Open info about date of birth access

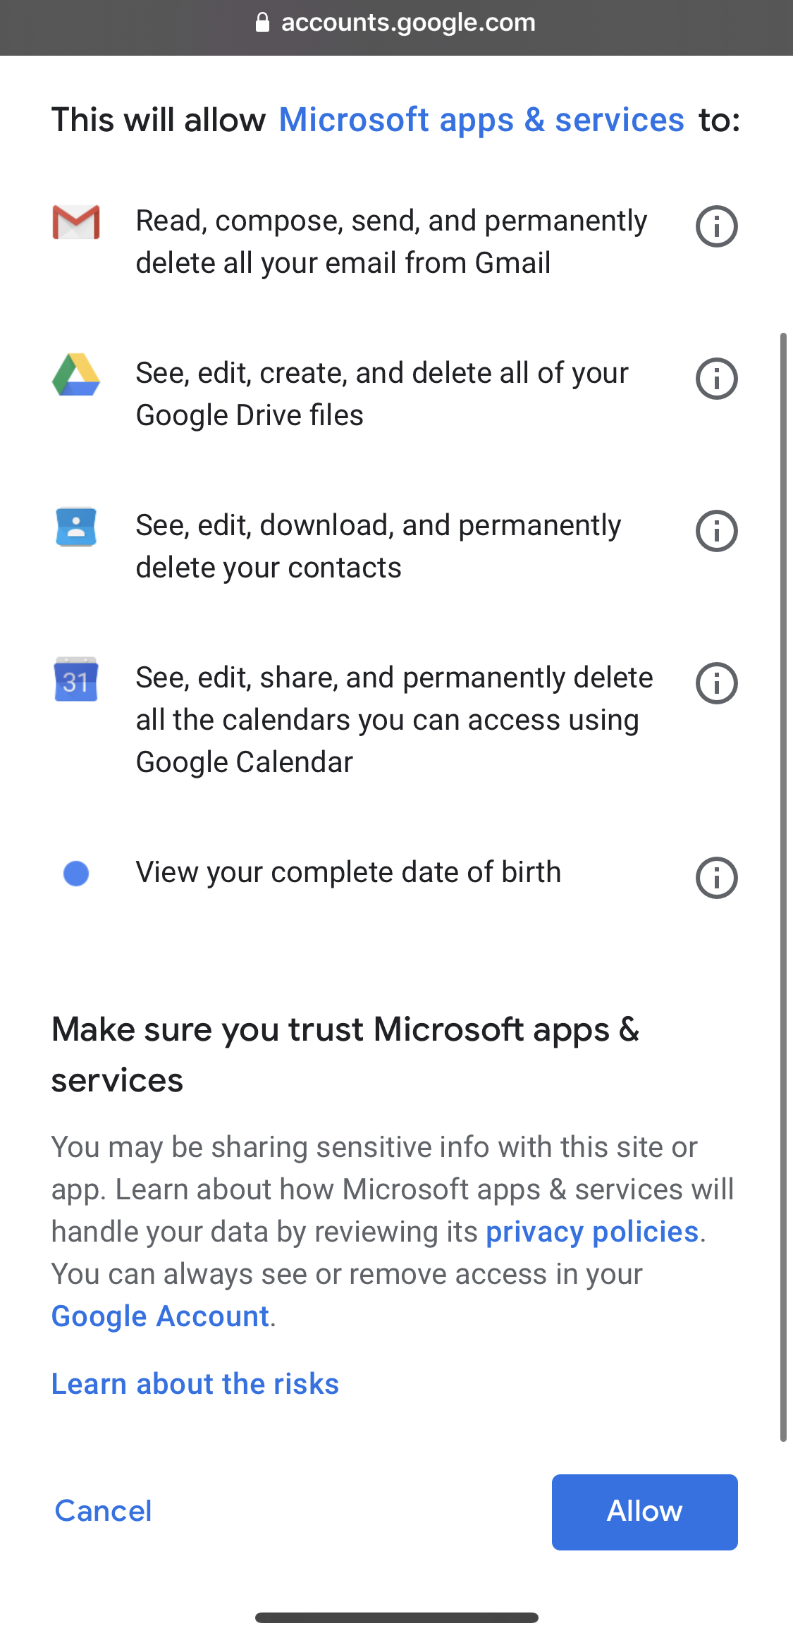[716, 879]
